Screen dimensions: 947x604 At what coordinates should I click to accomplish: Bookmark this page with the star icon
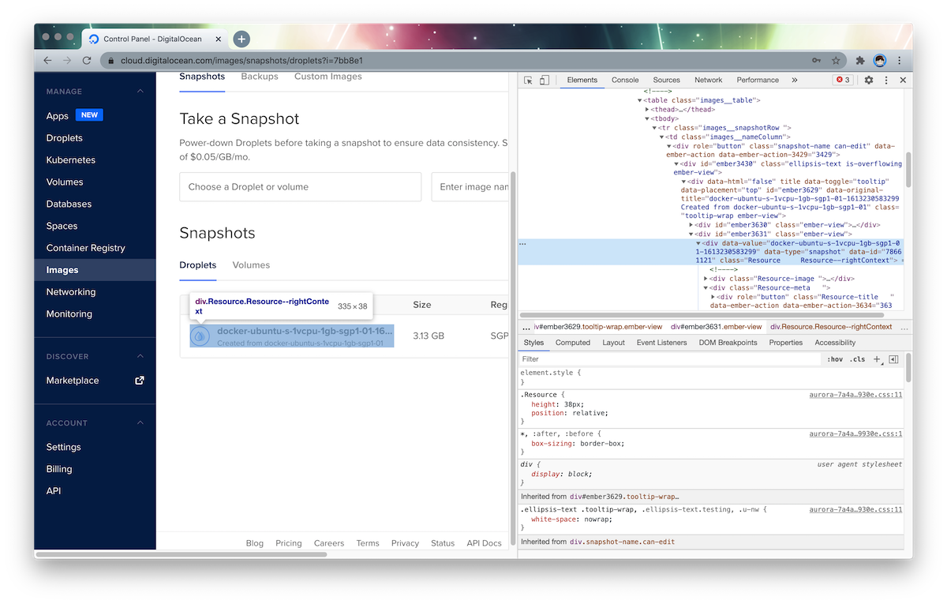pos(836,61)
